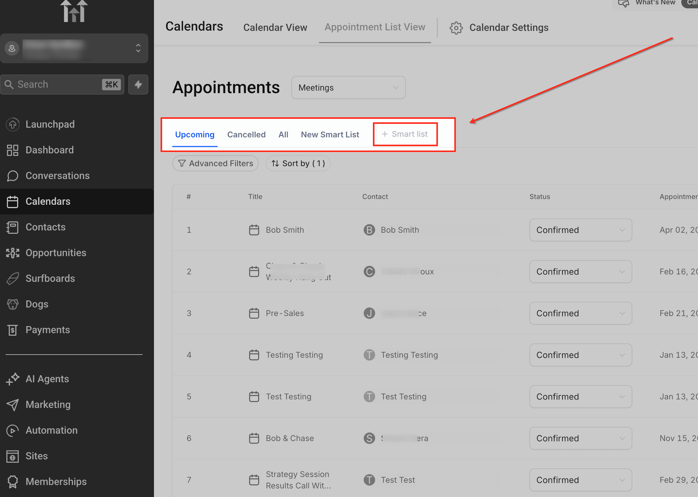The image size is (698, 497).
Task: Click the Marketing paper plane icon
Action: (12, 404)
